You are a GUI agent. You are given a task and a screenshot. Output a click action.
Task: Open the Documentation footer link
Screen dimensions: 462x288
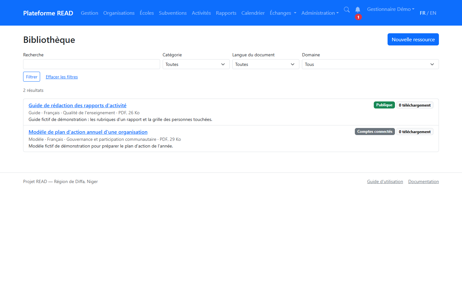[x=424, y=181]
